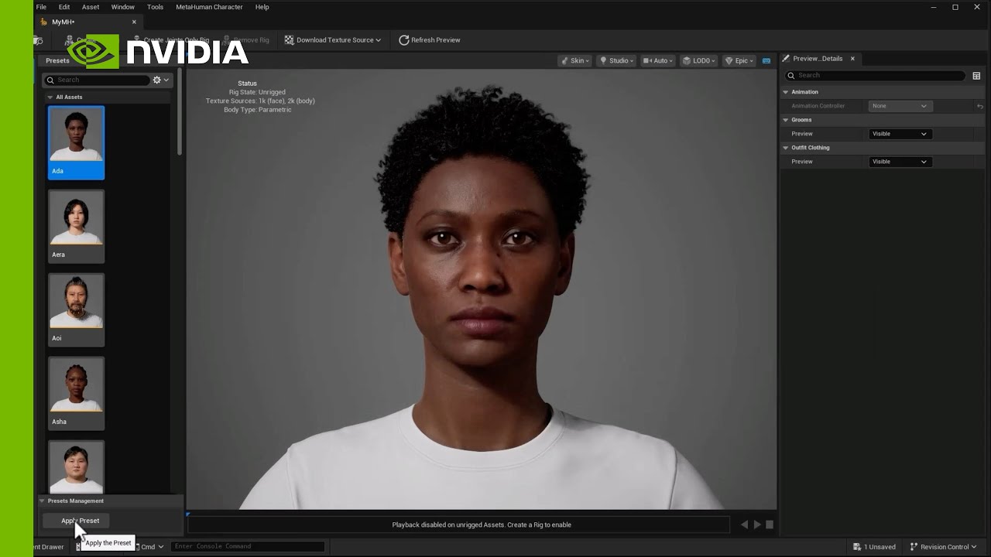Toggle the viewport keyboard overlay icon

[766, 60]
